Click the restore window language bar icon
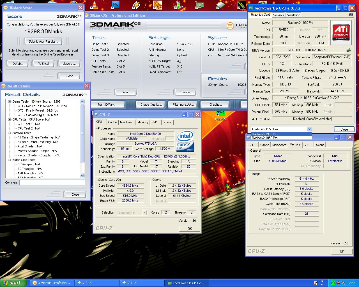The width and height of the screenshot is (359, 287). point(321,282)
